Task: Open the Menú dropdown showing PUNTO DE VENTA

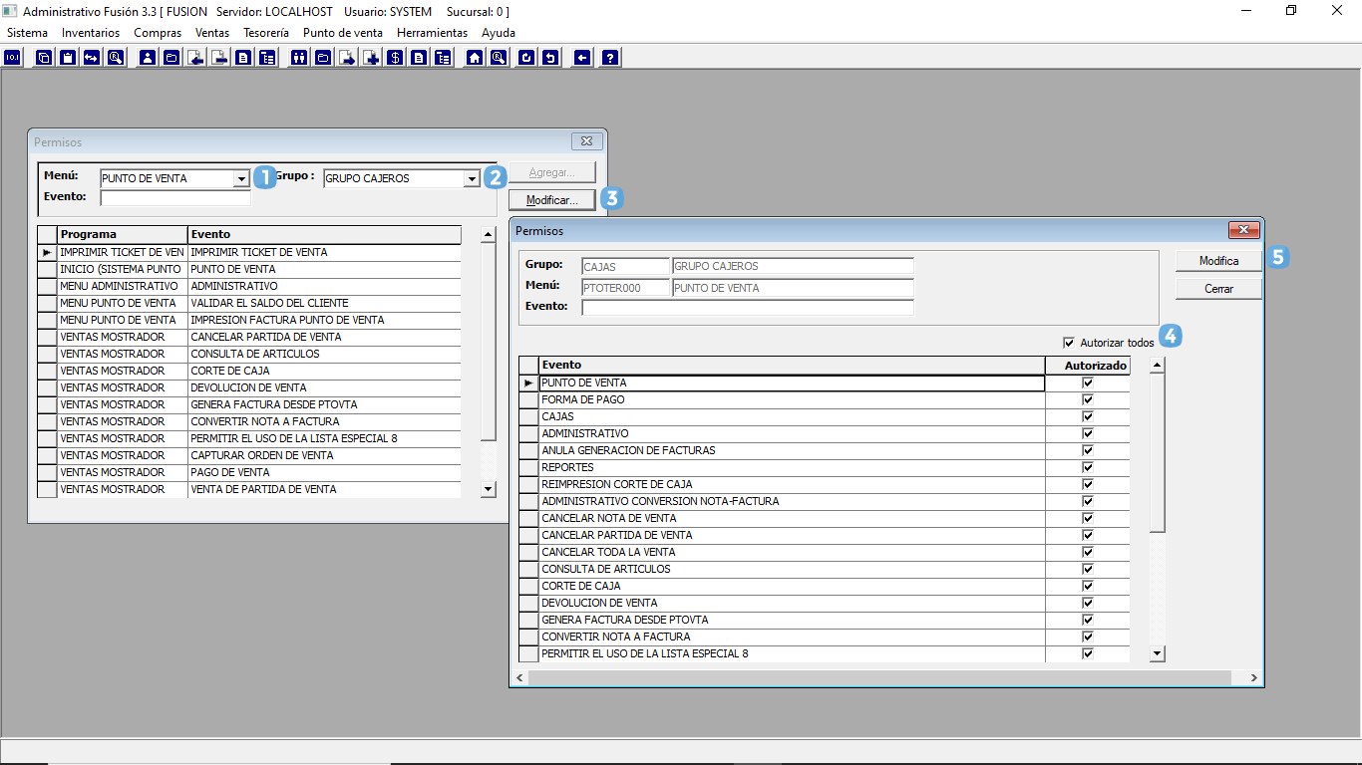Action: click(x=240, y=179)
